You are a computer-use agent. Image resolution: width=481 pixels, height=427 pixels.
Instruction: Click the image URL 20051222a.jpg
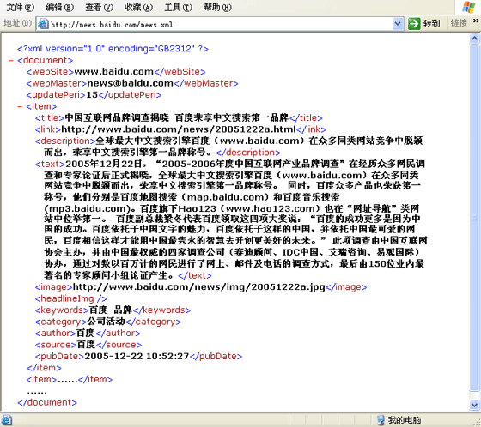(x=198, y=287)
